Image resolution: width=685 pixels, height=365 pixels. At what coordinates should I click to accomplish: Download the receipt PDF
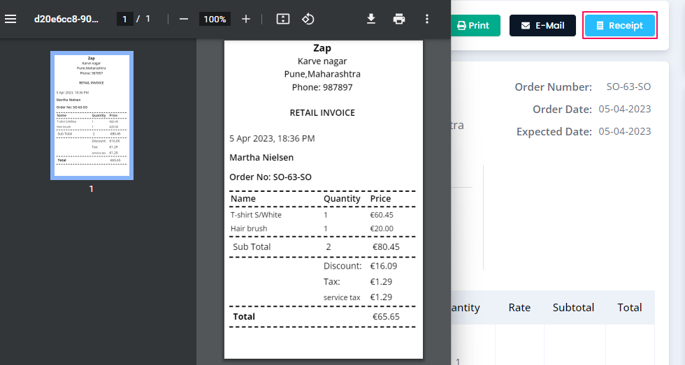coord(371,19)
